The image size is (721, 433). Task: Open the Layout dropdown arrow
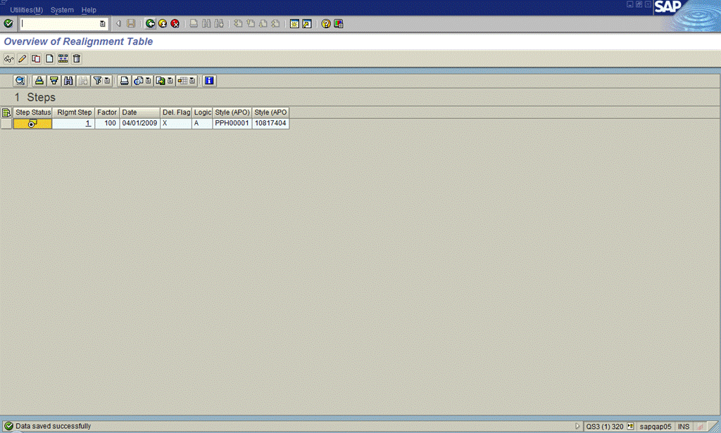coord(192,81)
